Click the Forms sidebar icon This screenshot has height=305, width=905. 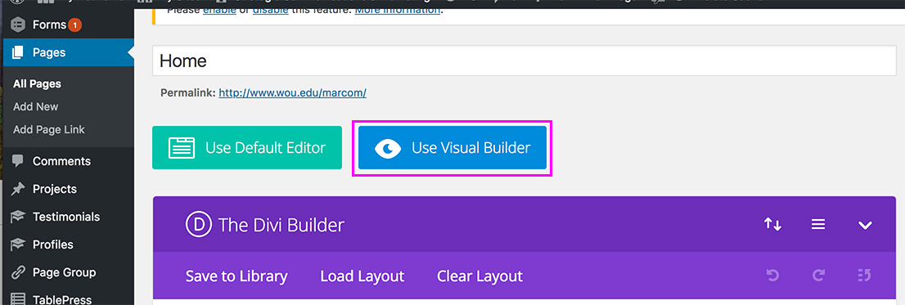click(x=18, y=25)
